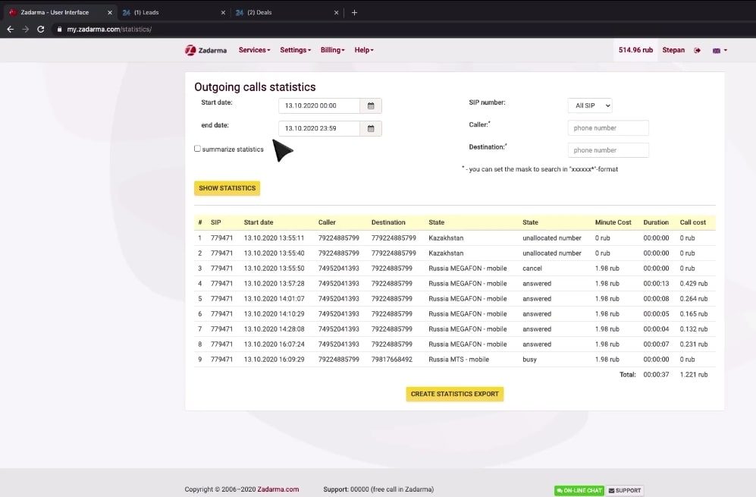Open the language flag dropdown
The height and width of the screenshot is (497, 756).
point(719,50)
